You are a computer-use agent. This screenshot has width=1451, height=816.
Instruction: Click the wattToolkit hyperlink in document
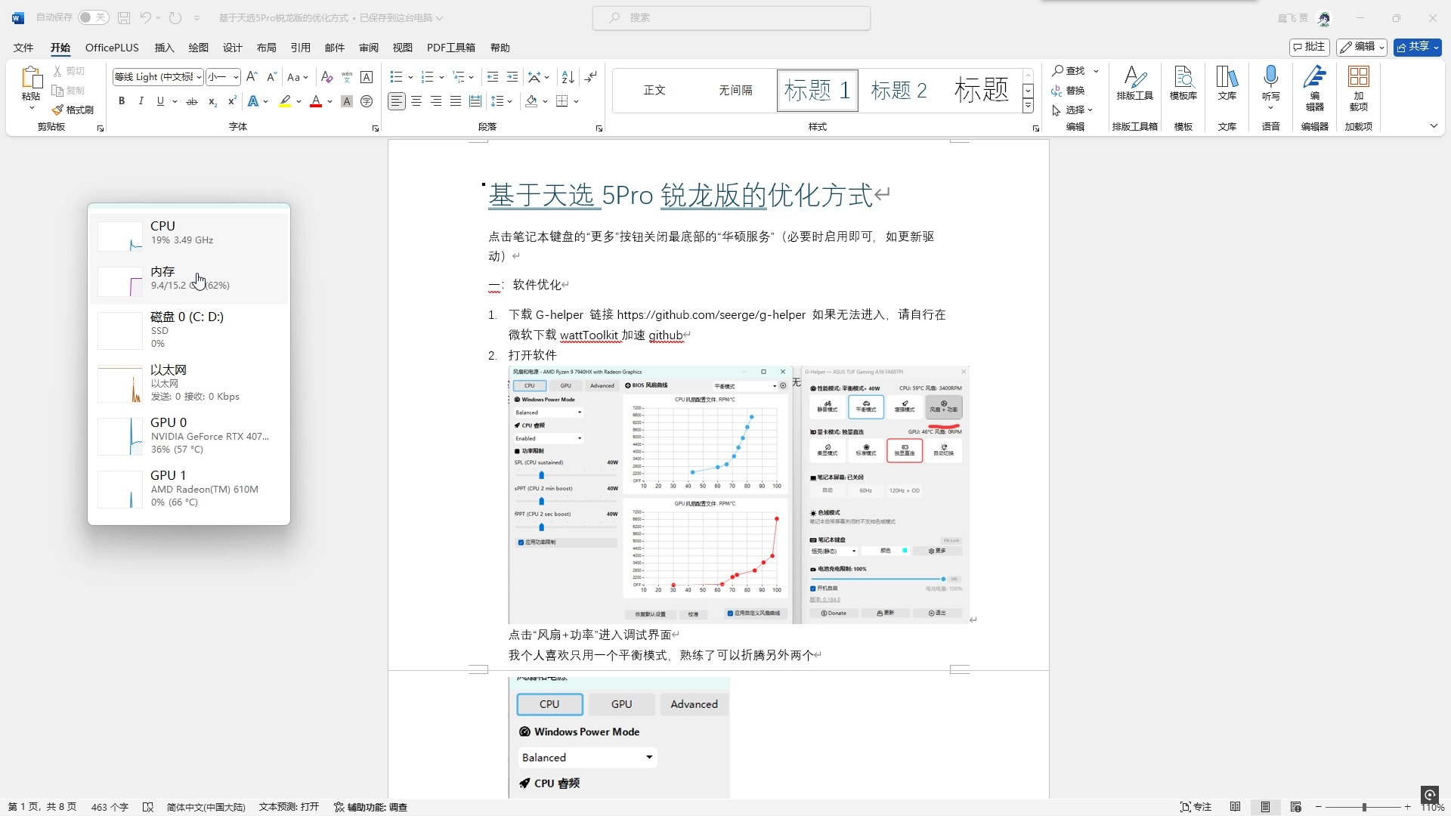pos(588,335)
